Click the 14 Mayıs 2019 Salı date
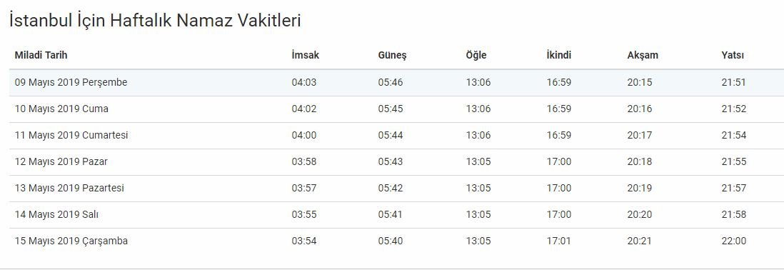 (56, 214)
